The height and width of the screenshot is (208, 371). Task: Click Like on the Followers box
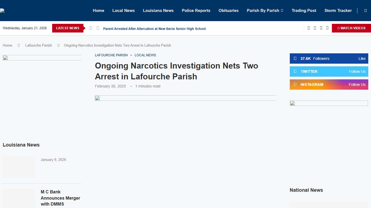click(362, 58)
